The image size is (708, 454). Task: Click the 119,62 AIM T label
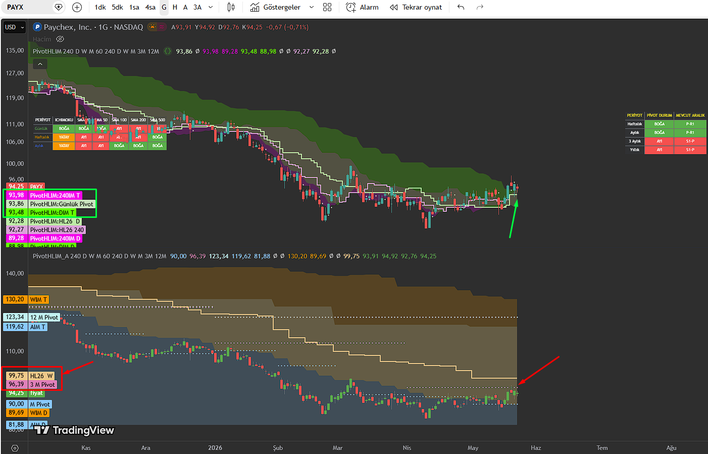(x=25, y=327)
